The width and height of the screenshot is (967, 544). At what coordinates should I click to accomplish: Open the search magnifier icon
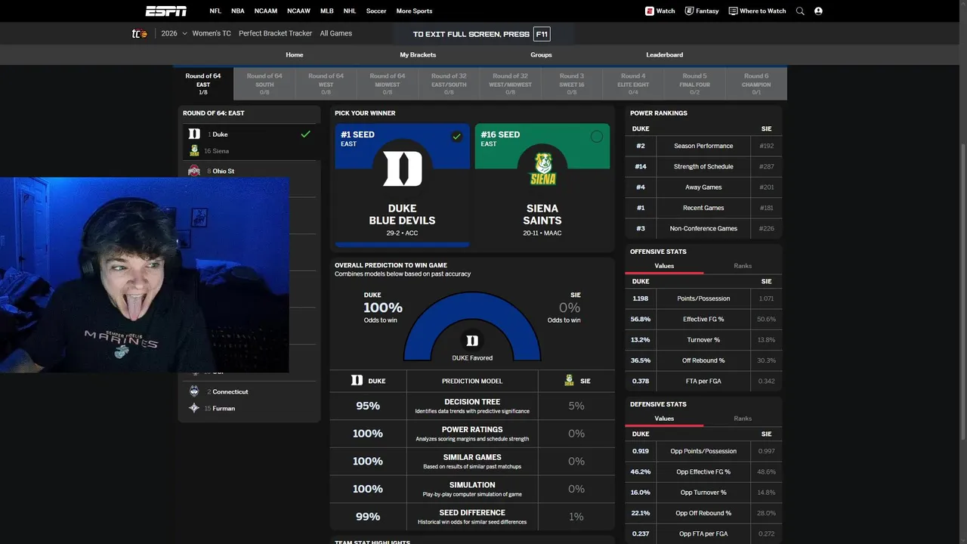click(x=800, y=11)
